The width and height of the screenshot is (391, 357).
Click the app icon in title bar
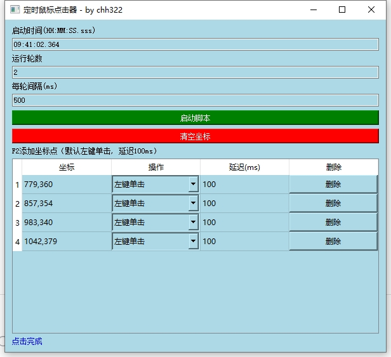(15, 10)
